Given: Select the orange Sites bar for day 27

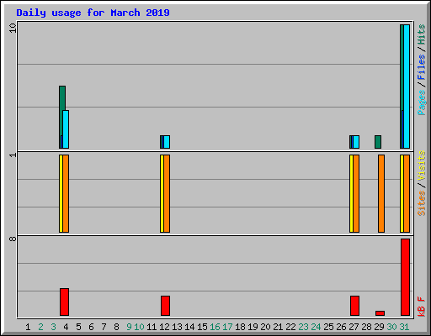Looking at the screenshot, I should pos(356,193).
